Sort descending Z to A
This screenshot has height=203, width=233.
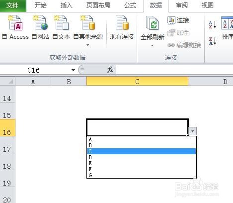point(213,41)
